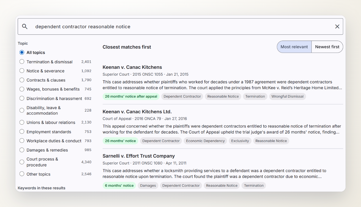Image resolution: width=361 pixels, height=207 pixels.
Task: Select Employment standards filter
Action: coord(22,132)
